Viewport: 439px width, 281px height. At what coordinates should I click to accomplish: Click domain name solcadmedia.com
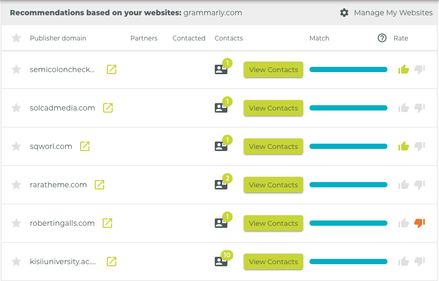[x=62, y=108]
